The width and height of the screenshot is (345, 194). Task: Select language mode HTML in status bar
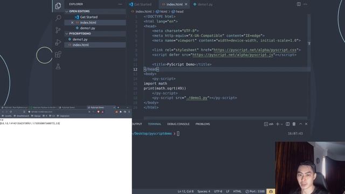pos(237,191)
